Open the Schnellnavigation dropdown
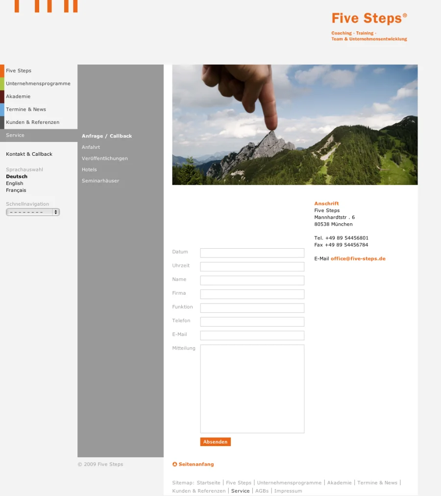Image resolution: width=441 pixels, height=496 pixels. coord(33,212)
